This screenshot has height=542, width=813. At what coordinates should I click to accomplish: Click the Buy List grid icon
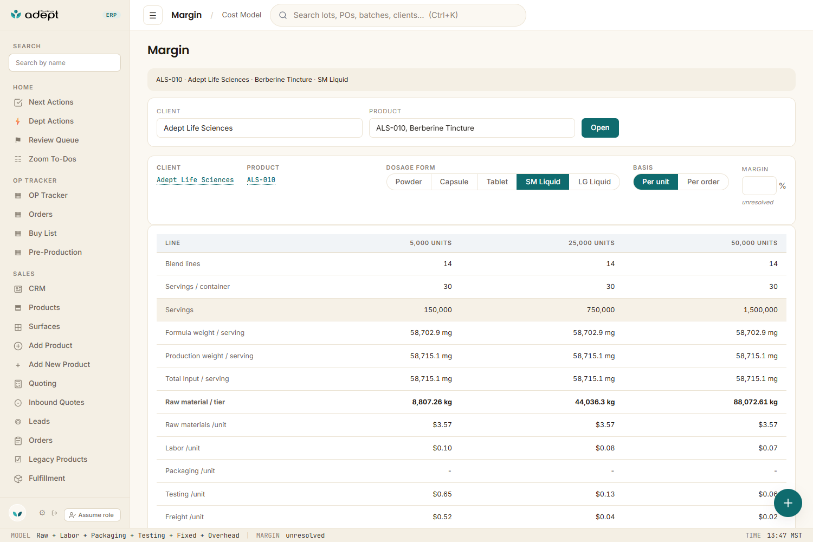[x=18, y=234]
